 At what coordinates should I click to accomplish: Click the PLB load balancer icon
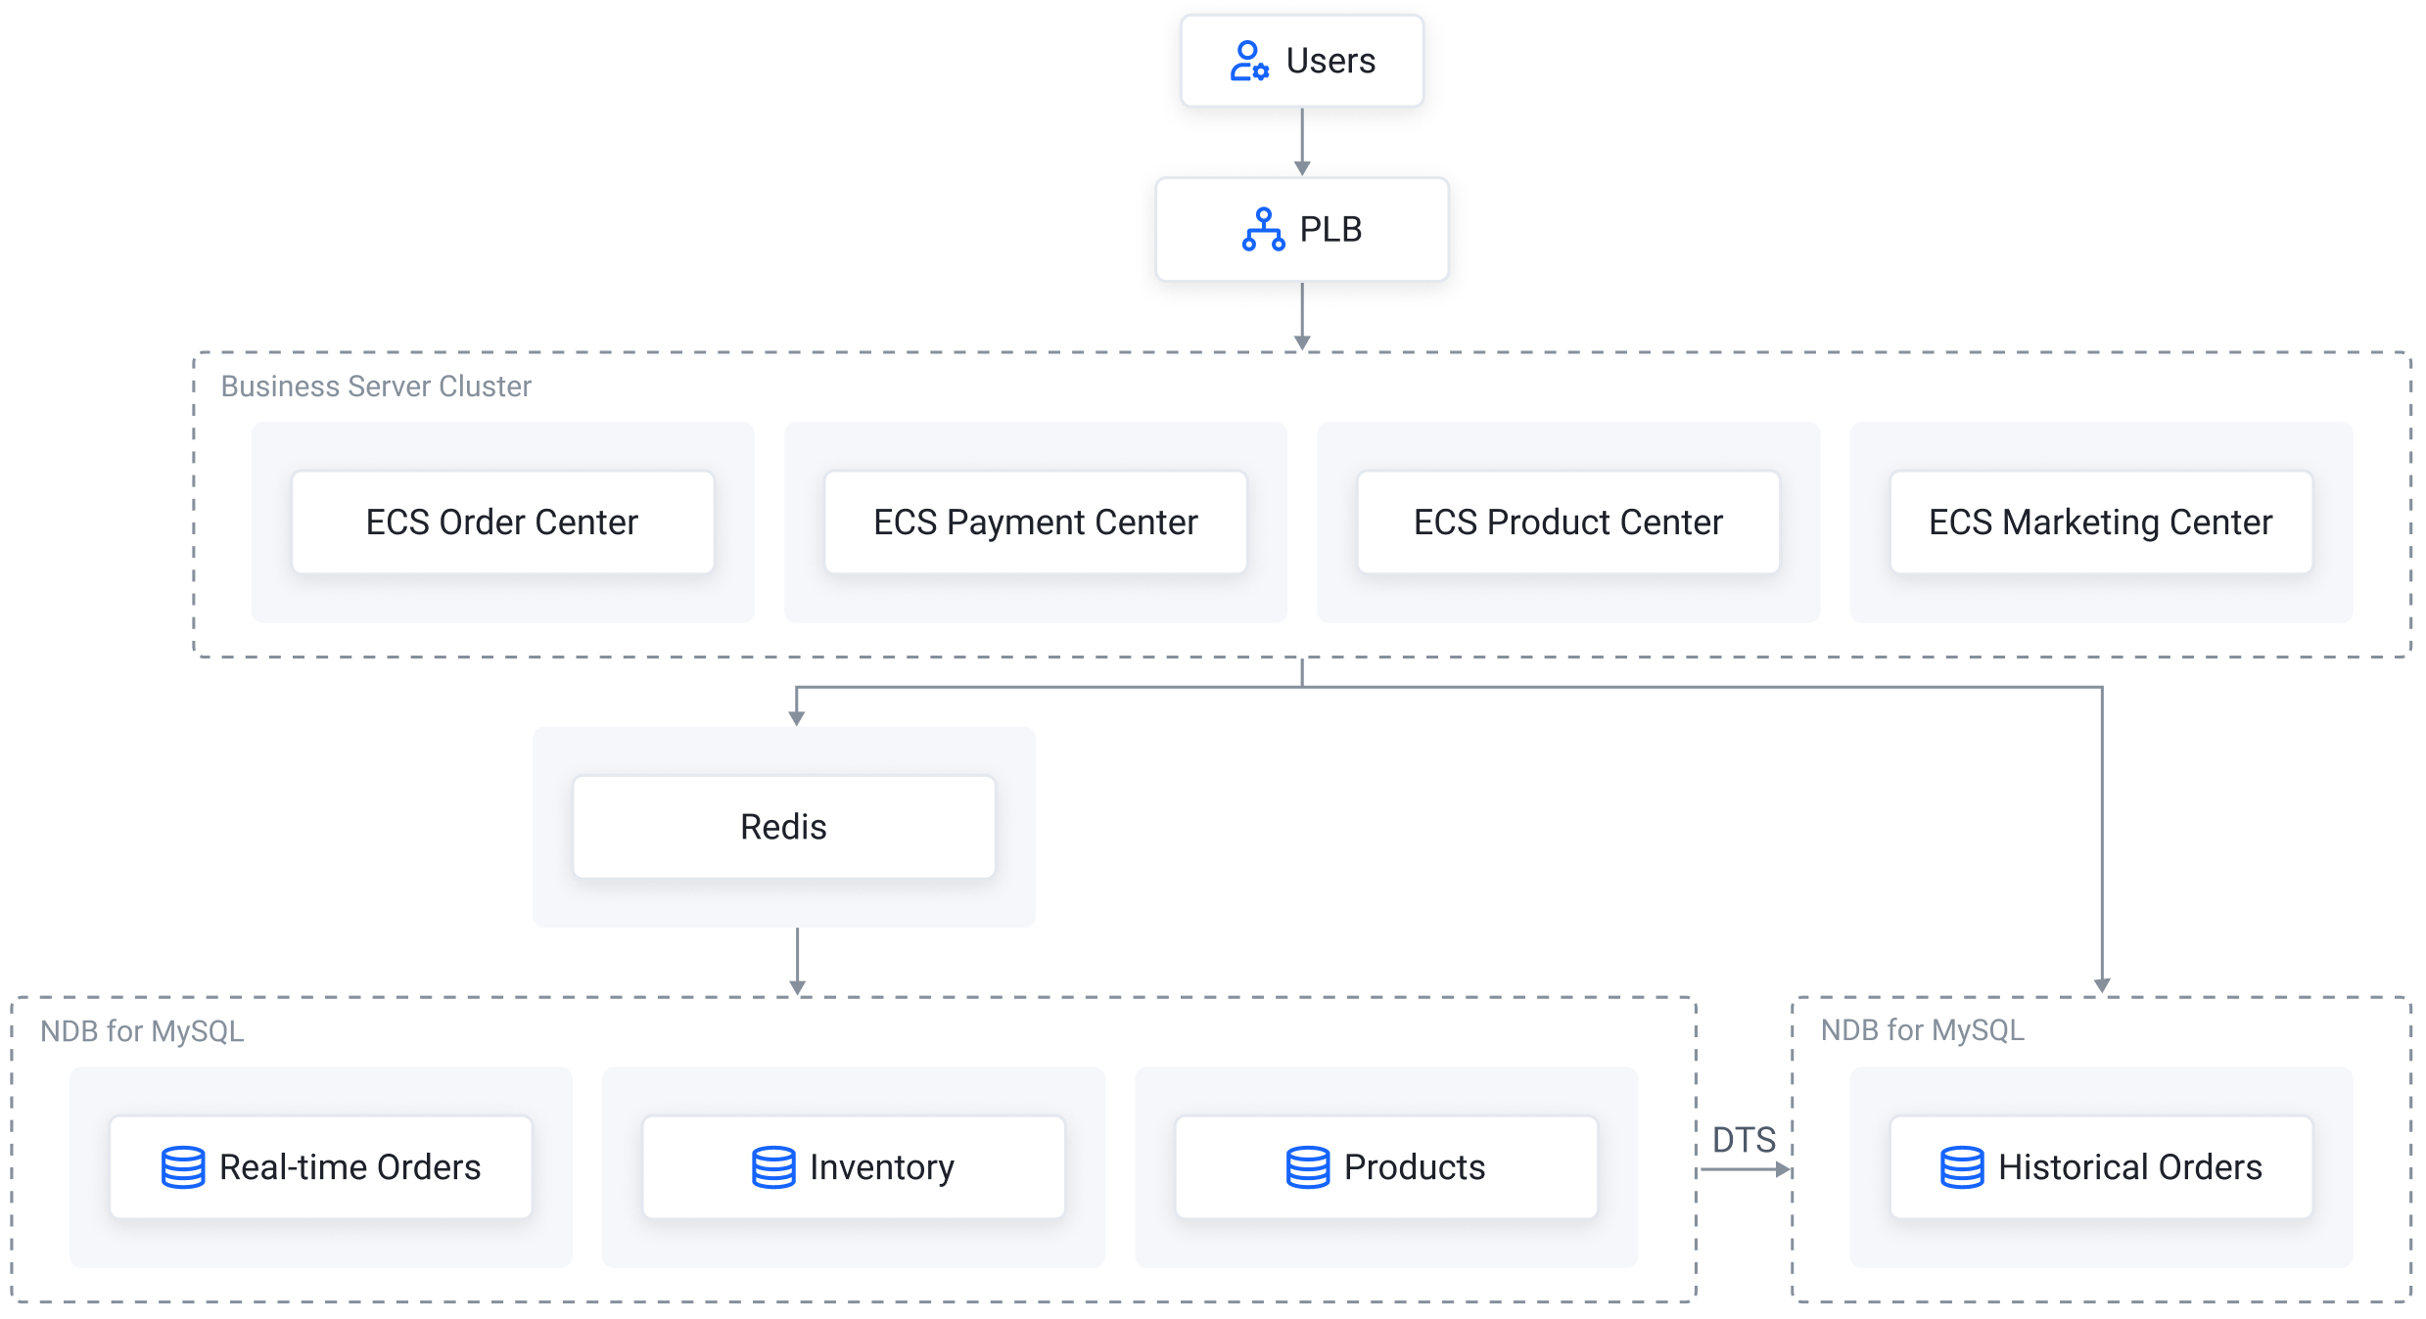[x=1263, y=229]
